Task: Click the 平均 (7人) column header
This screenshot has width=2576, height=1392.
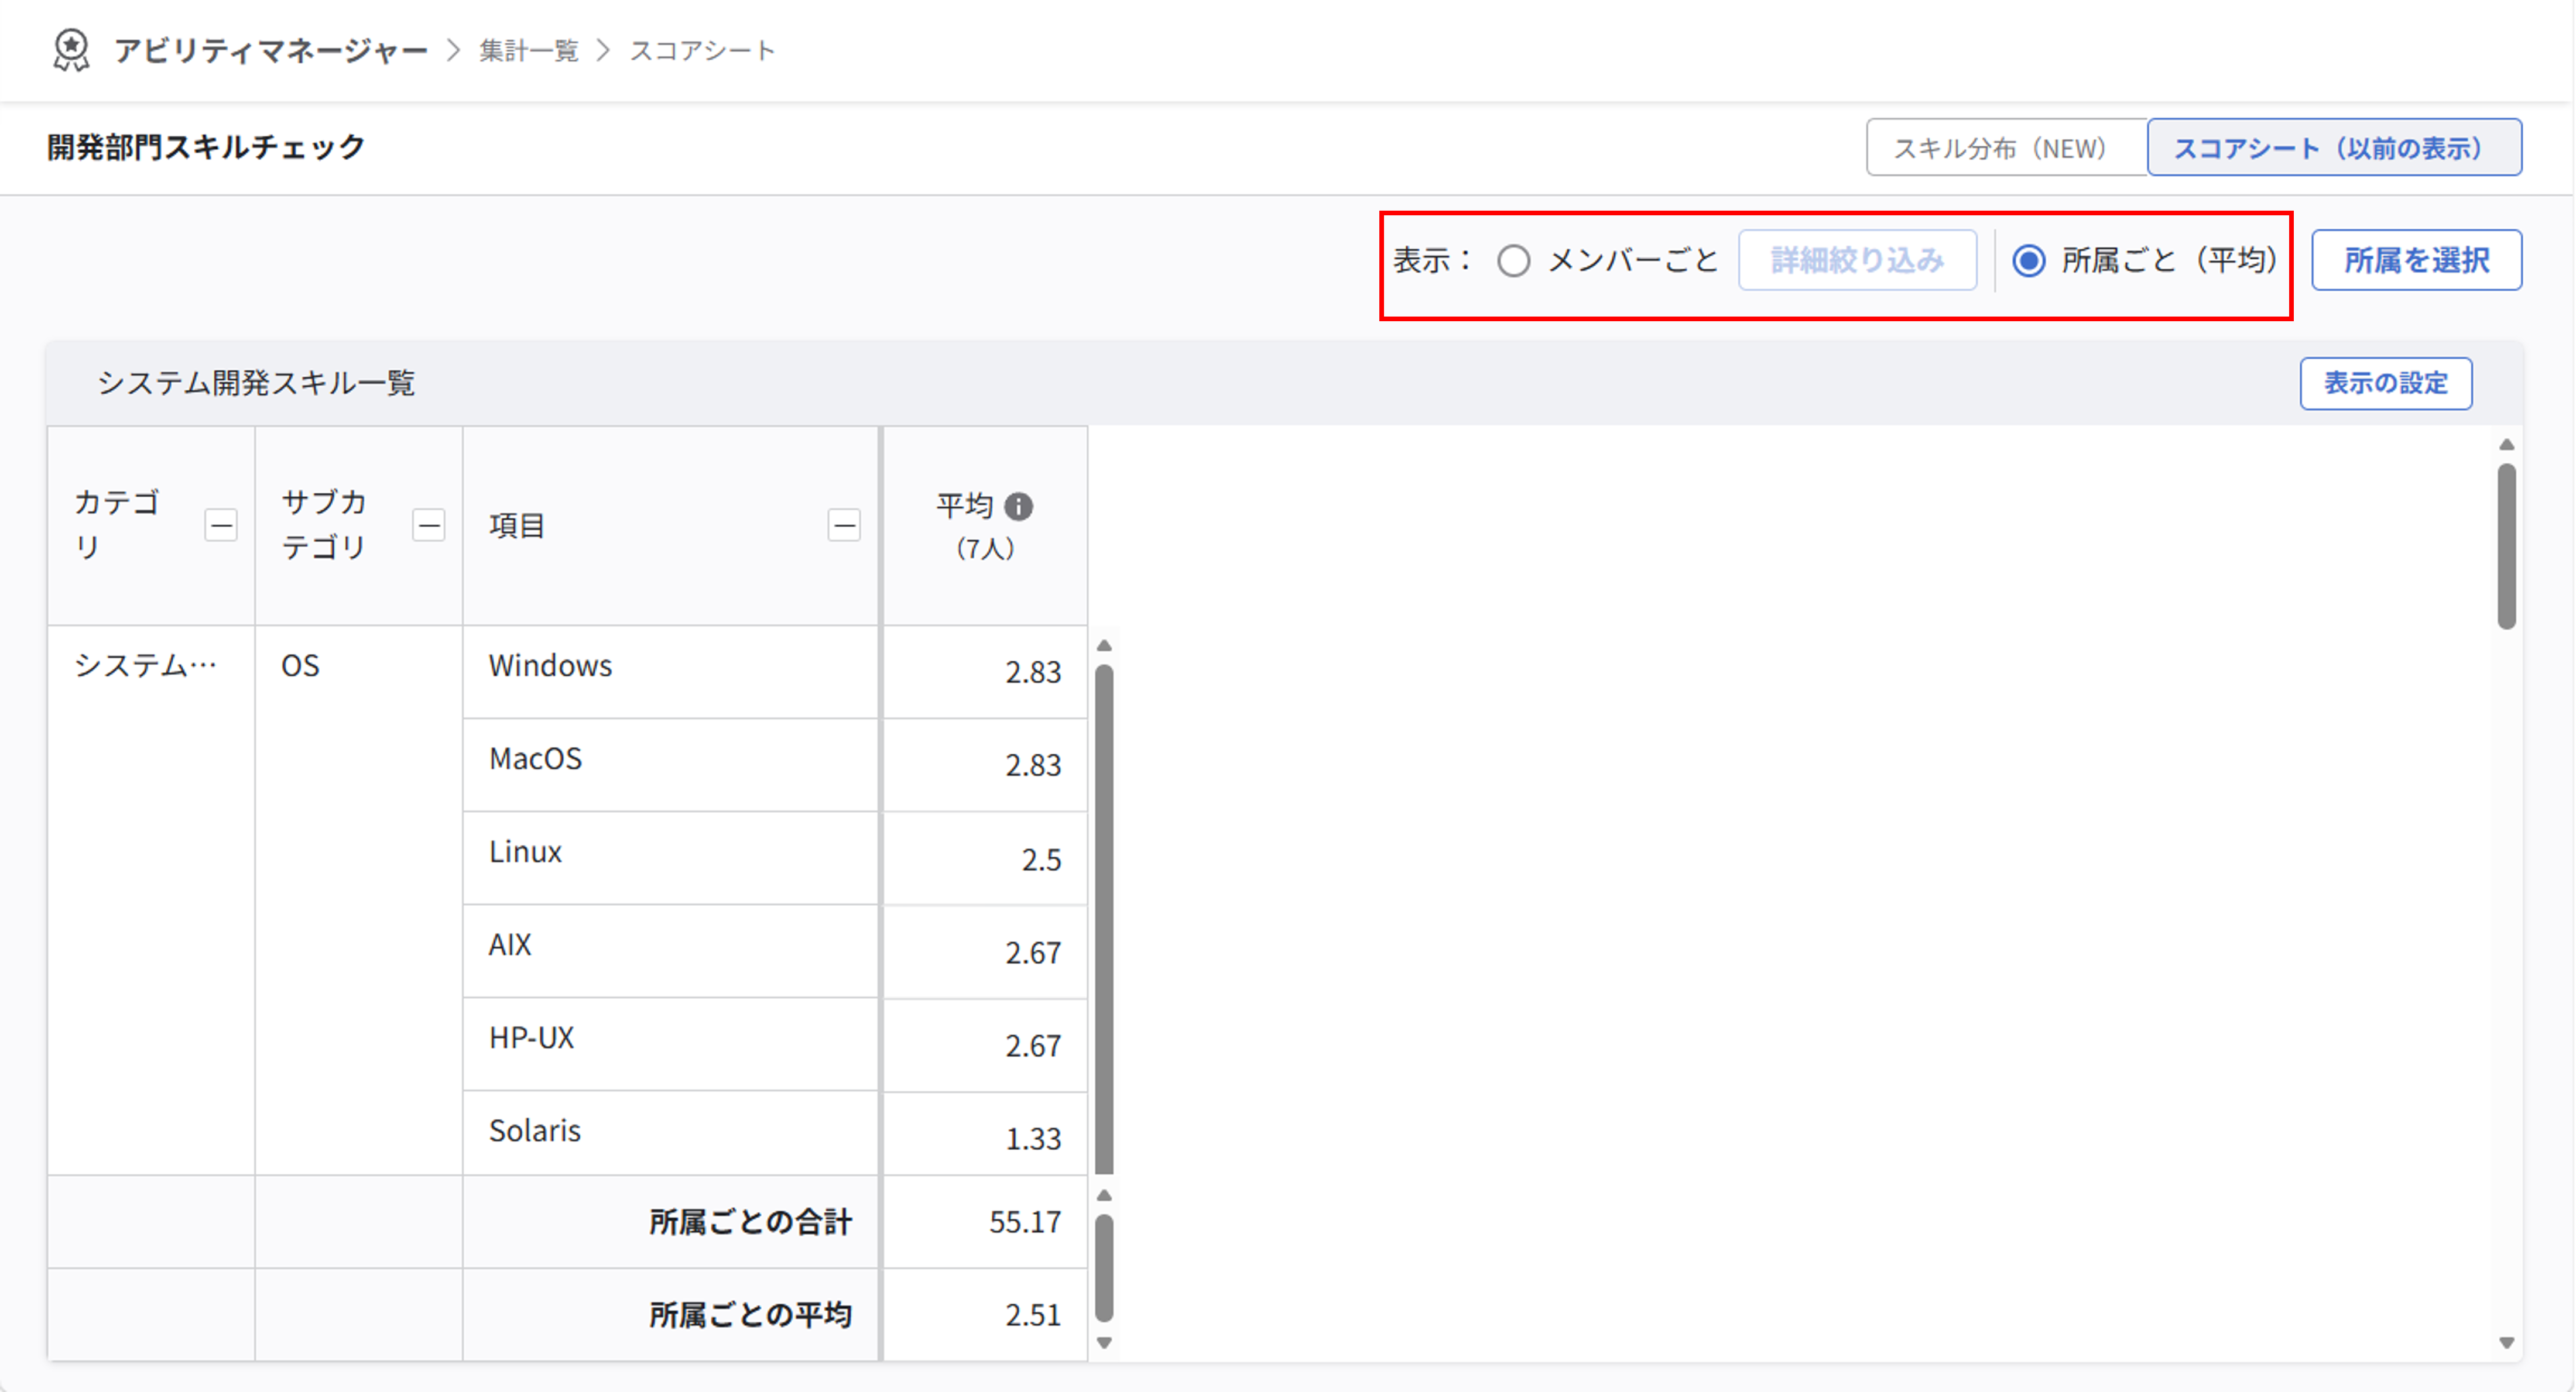Action: pos(984,525)
